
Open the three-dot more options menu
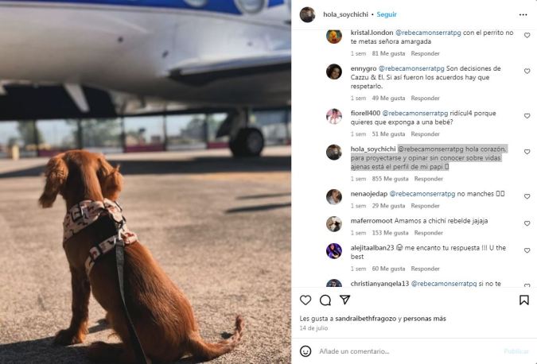523,14
